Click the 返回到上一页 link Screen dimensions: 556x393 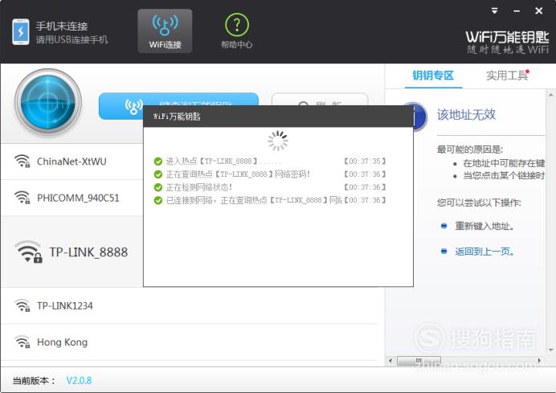pyautogui.click(x=484, y=252)
